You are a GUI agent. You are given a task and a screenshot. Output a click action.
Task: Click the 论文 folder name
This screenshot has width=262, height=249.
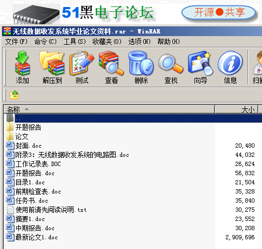tap(22, 136)
